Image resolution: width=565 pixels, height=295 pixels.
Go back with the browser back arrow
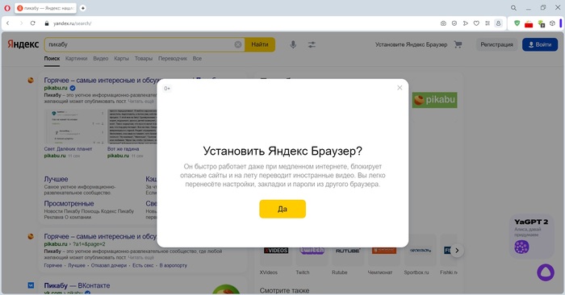[8, 23]
